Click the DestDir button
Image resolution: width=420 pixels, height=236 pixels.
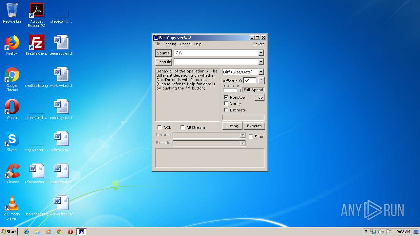(163, 62)
